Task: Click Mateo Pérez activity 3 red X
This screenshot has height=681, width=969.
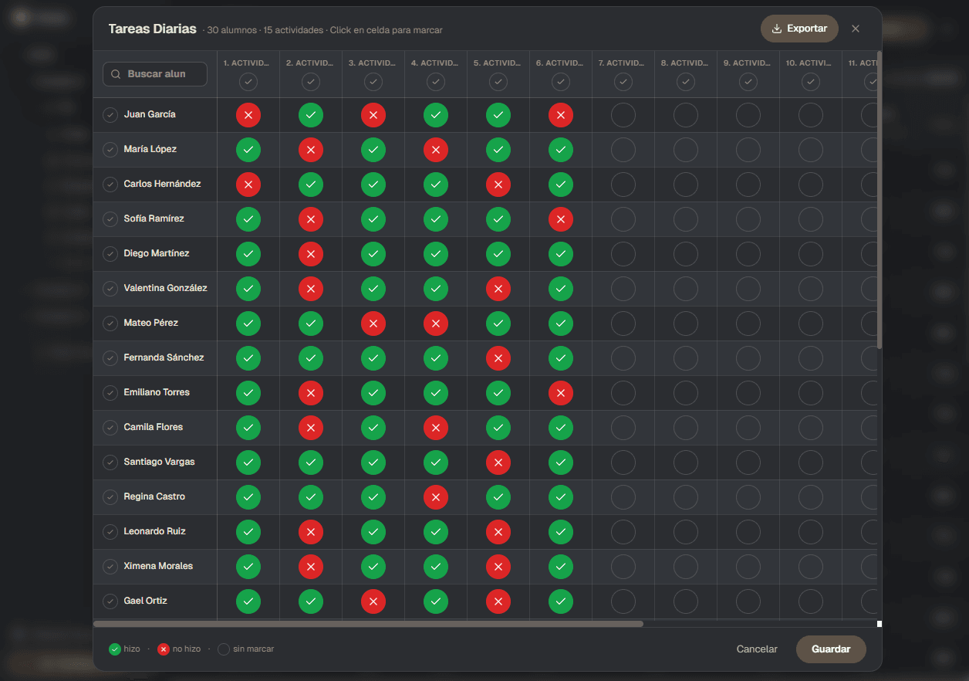Action: click(373, 324)
